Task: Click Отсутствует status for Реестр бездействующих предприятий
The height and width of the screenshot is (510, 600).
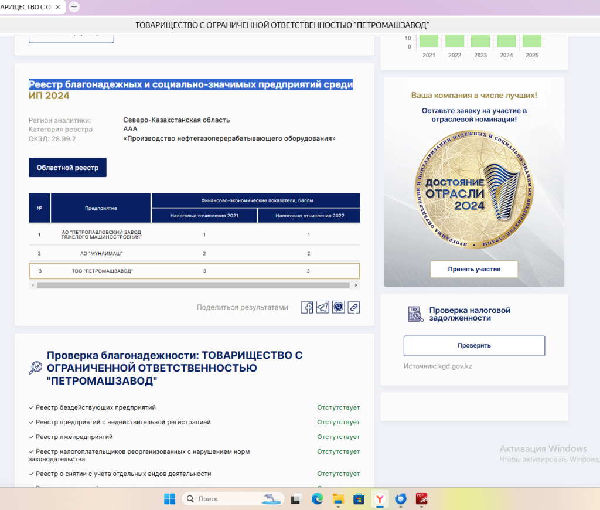Action: point(338,407)
